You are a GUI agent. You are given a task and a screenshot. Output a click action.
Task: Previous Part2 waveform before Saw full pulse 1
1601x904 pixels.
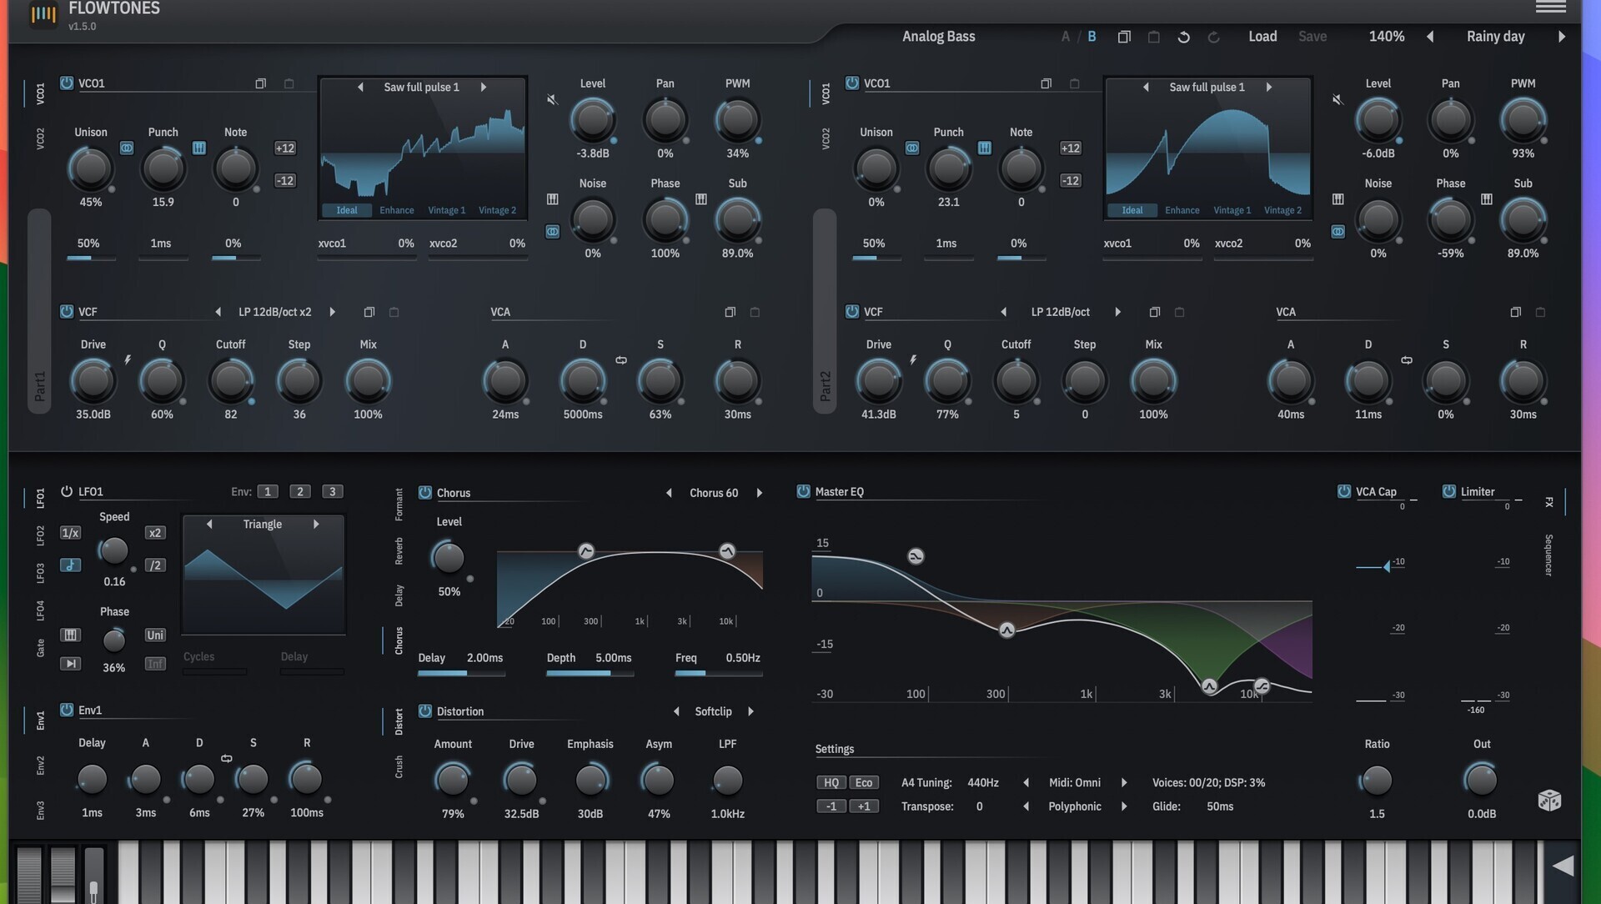pyautogui.click(x=1146, y=88)
